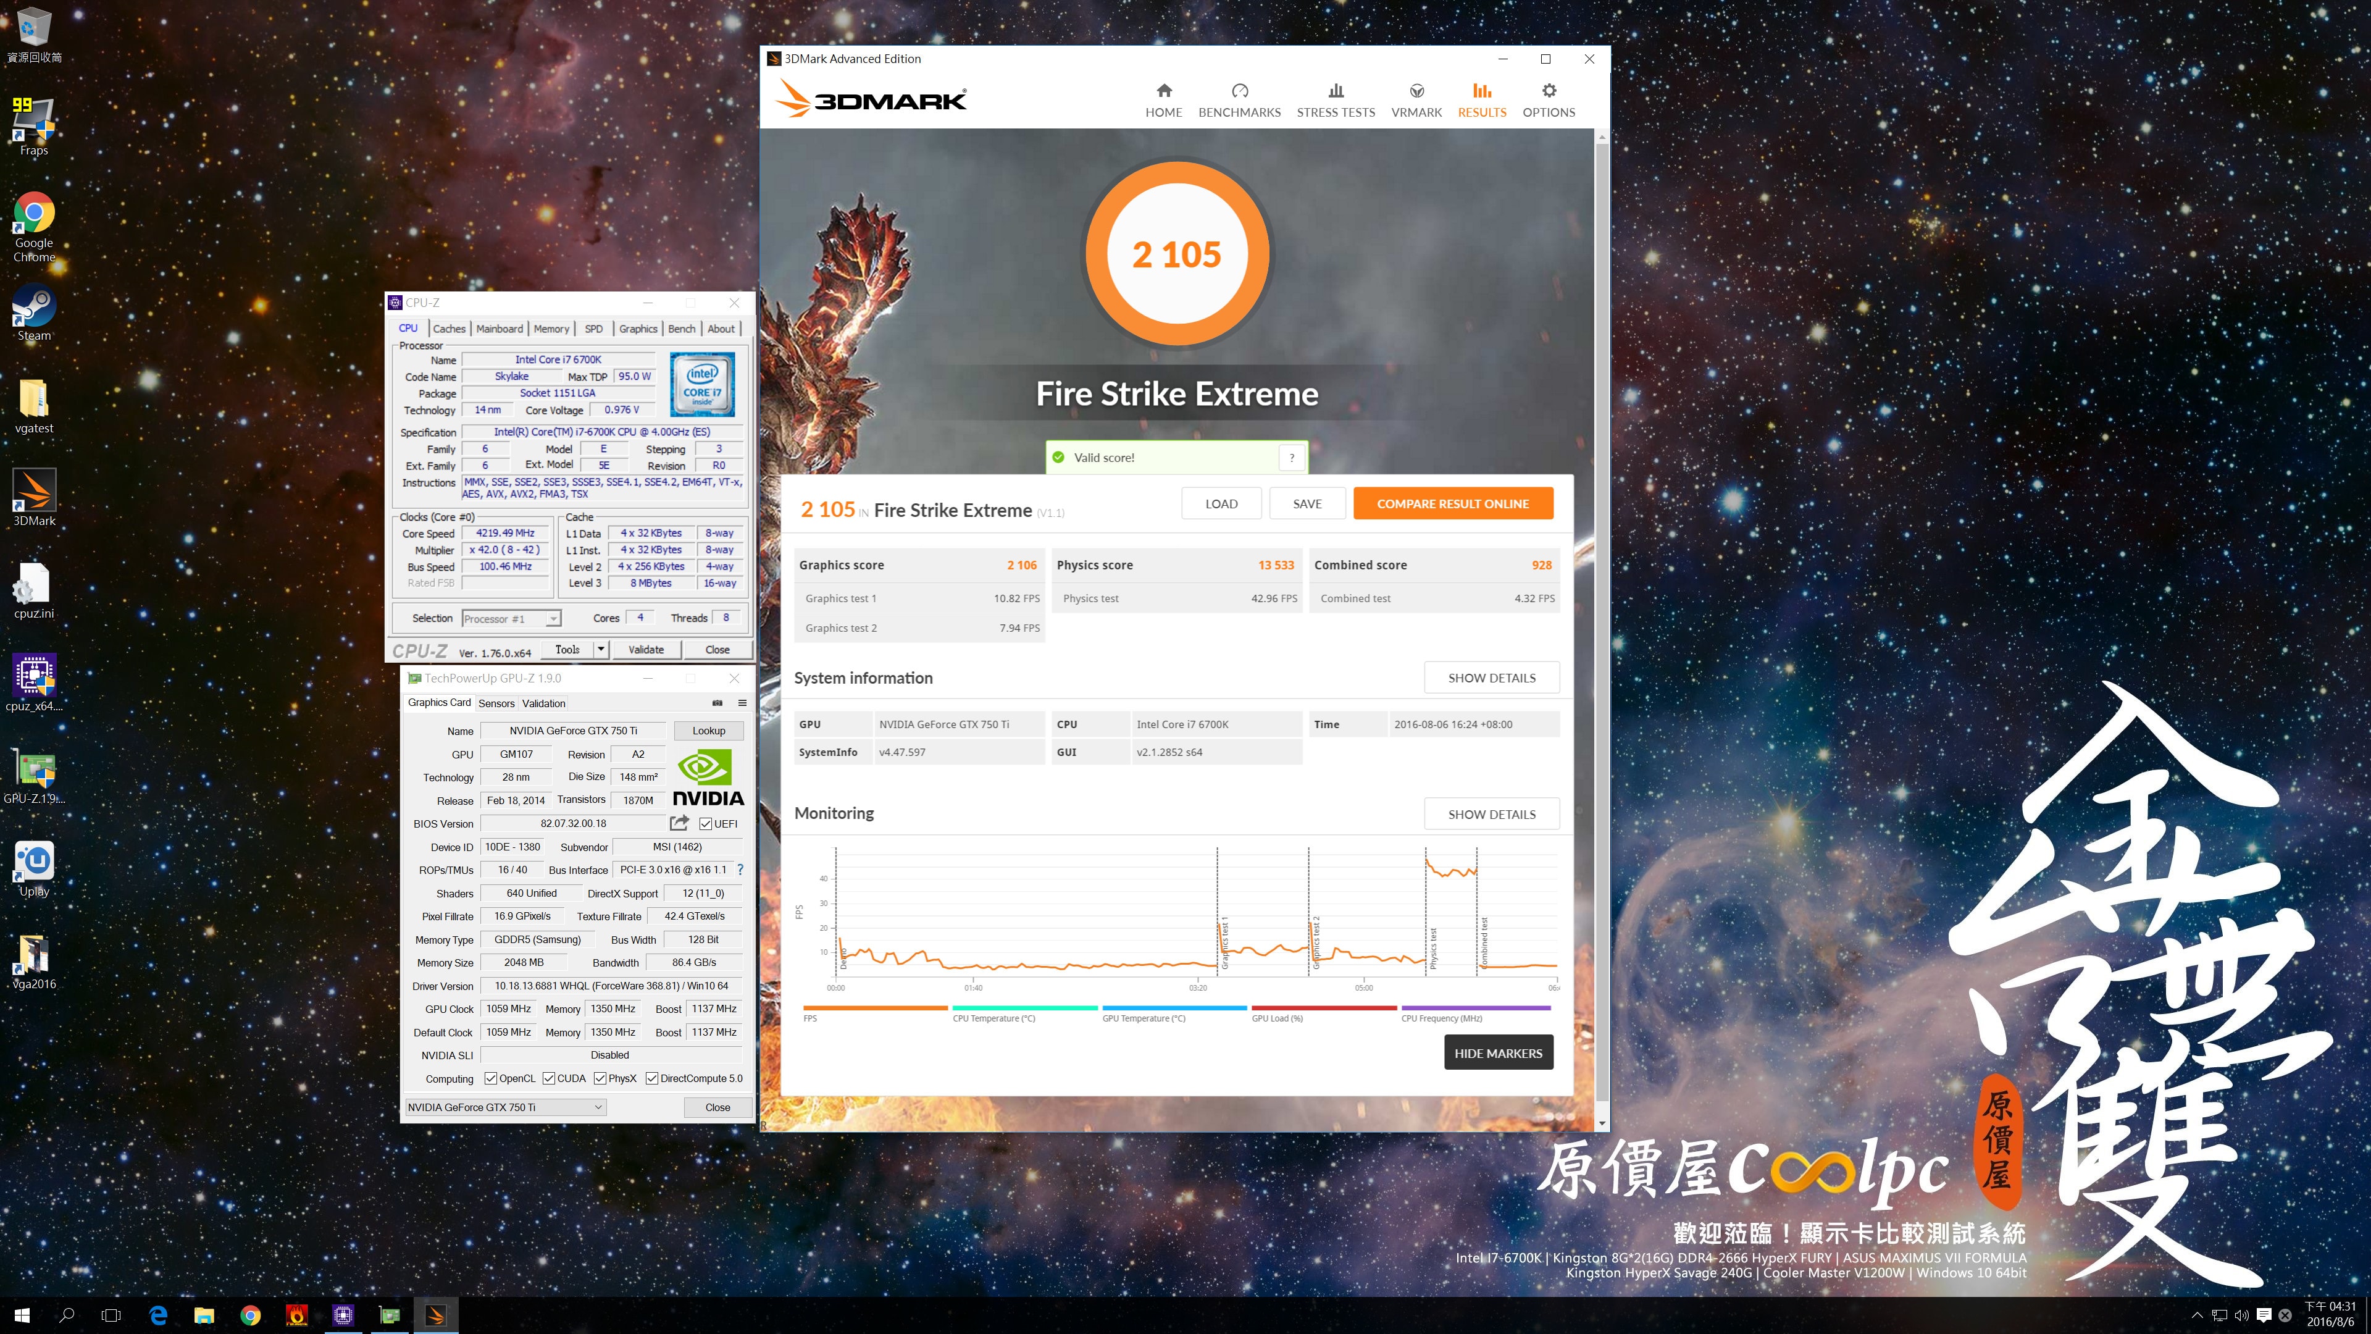The width and height of the screenshot is (2371, 1334).
Task: Select the Steam desktop shortcut
Action: pyautogui.click(x=34, y=312)
